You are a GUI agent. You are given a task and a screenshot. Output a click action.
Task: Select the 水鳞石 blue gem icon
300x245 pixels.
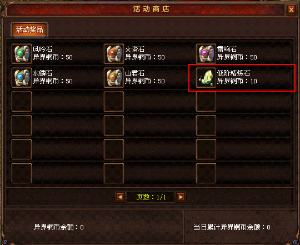coord(22,78)
